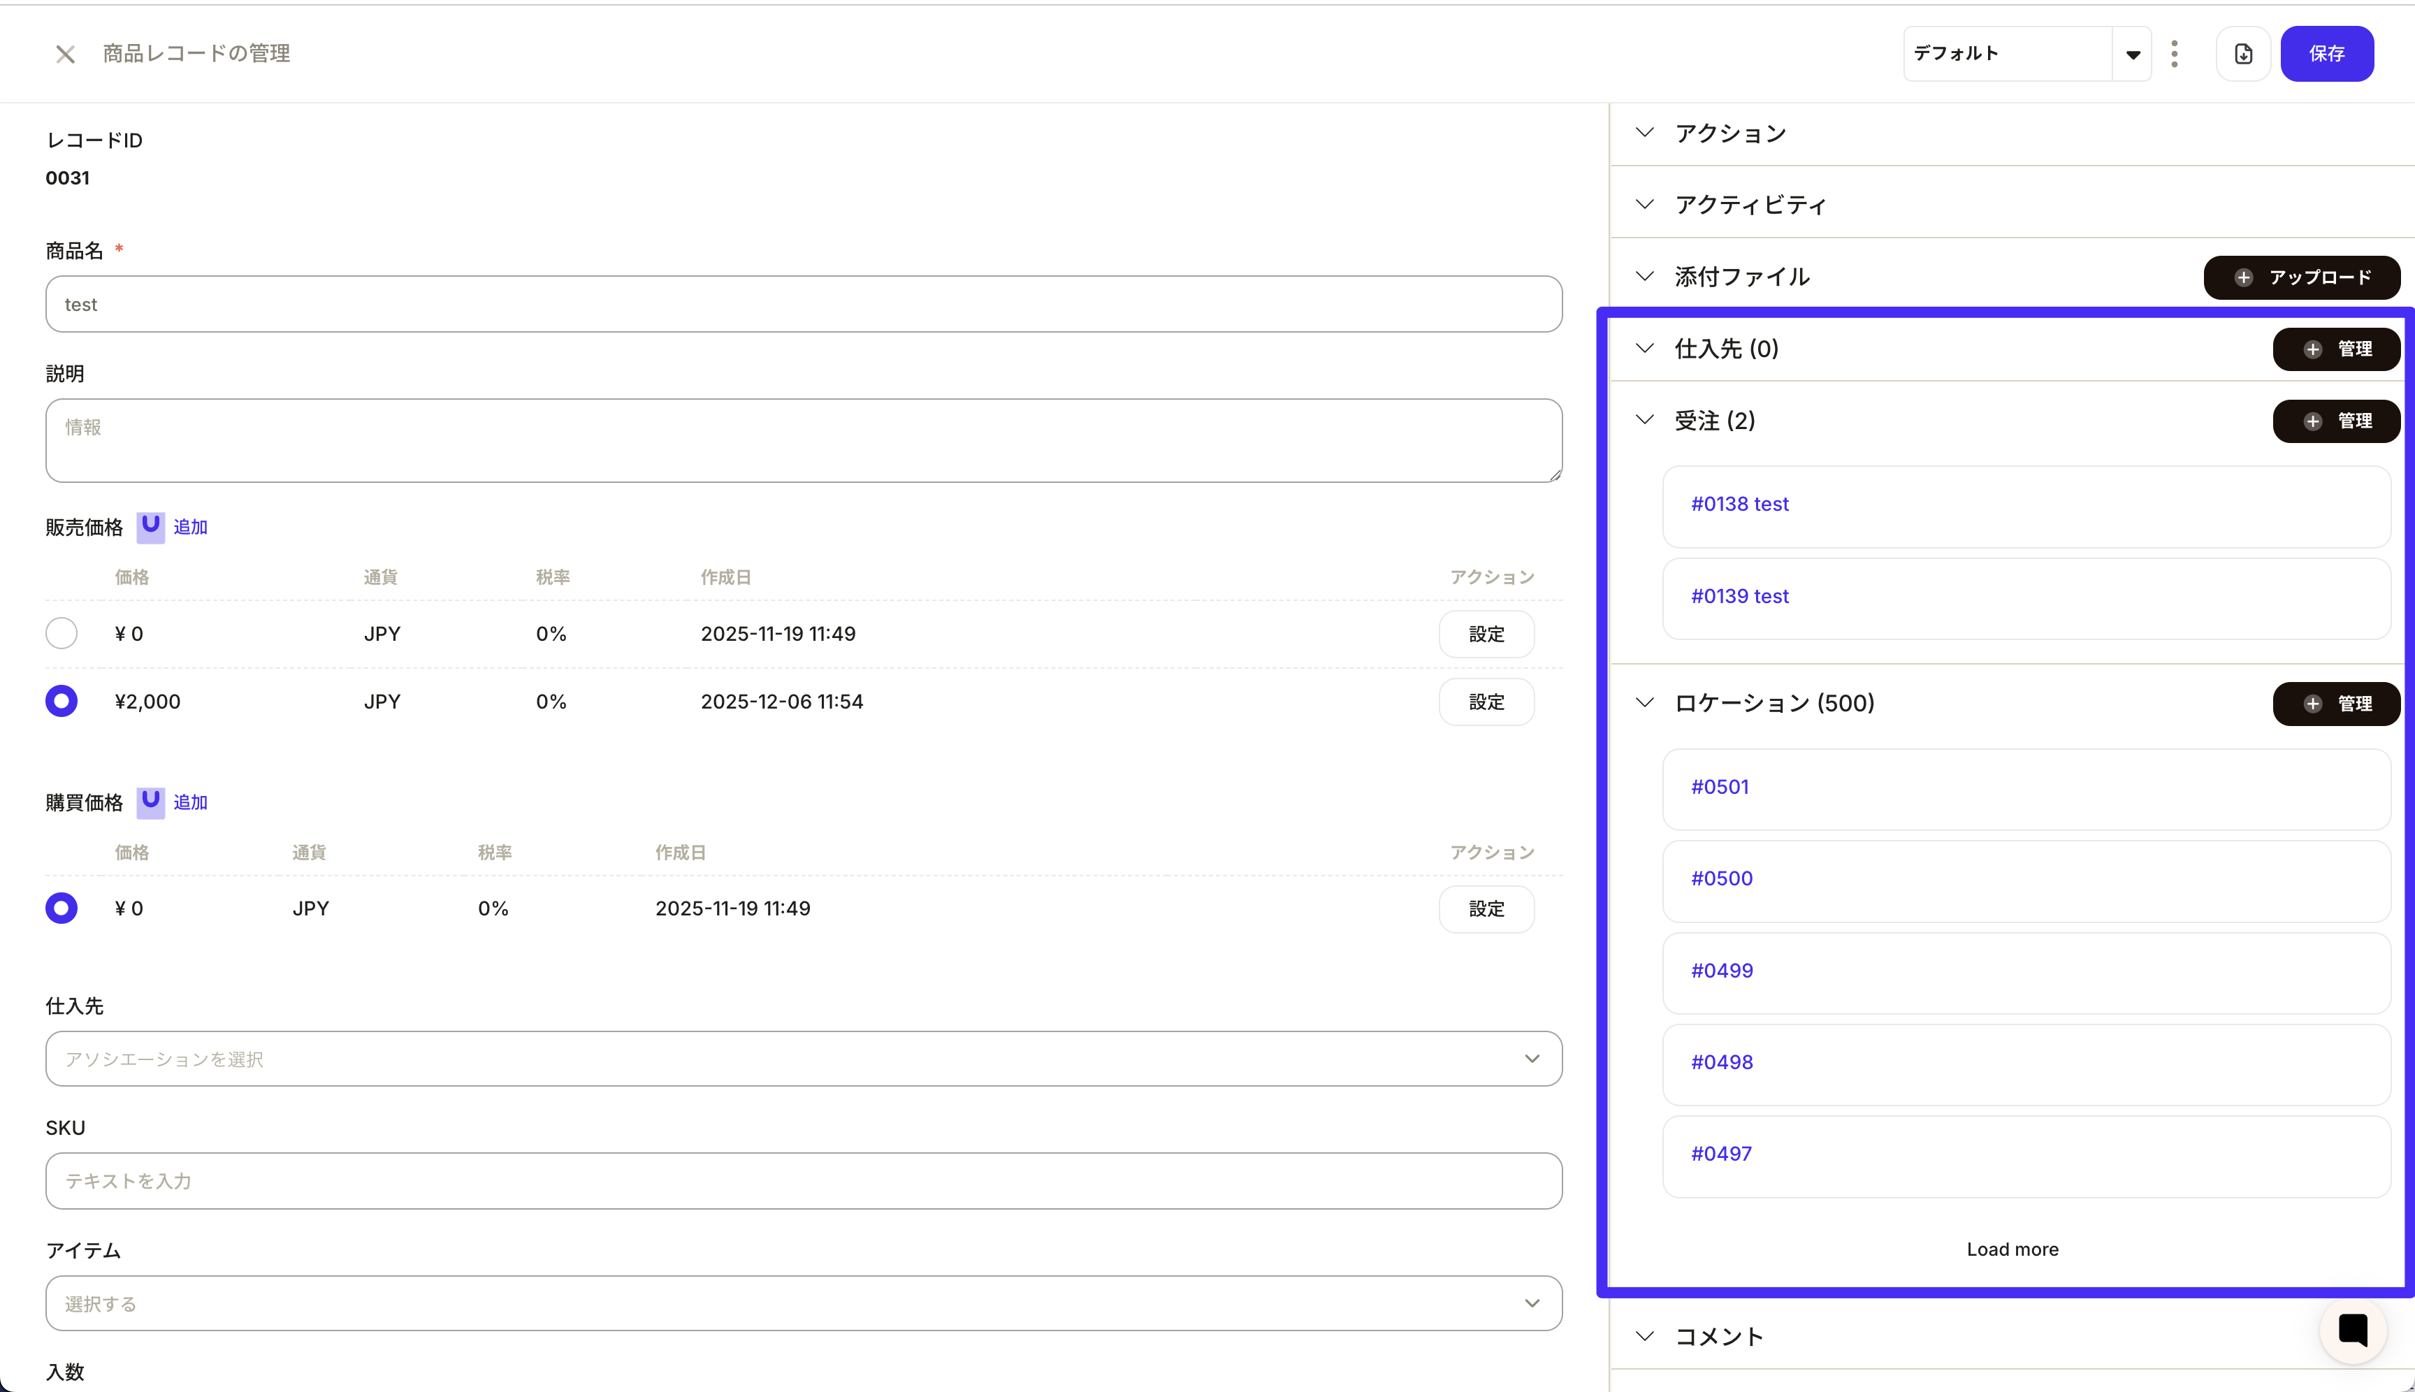
Task: Open the 仕入先 association select dropdown
Action: tap(803, 1059)
